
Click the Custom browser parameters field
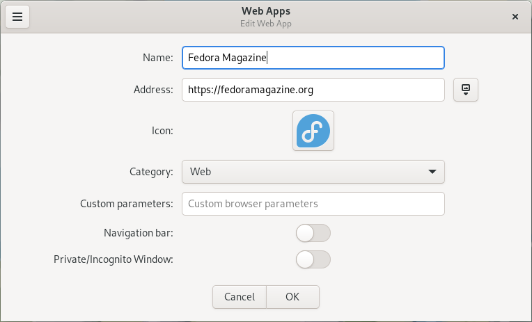click(x=313, y=204)
